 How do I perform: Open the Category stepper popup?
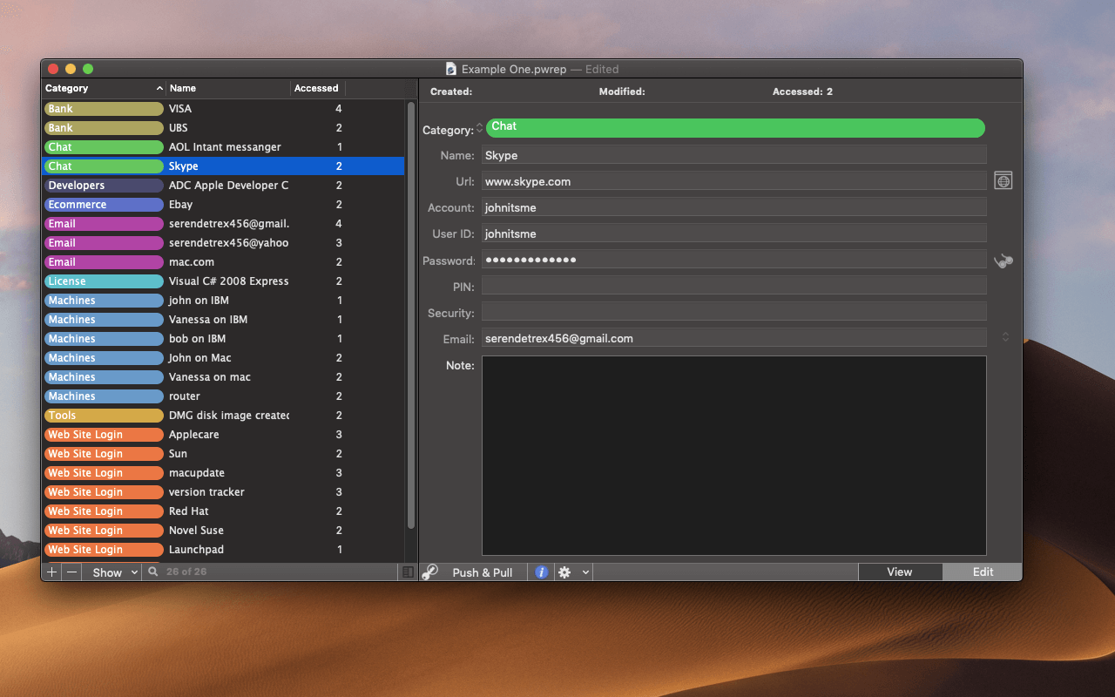click(479, 130)
